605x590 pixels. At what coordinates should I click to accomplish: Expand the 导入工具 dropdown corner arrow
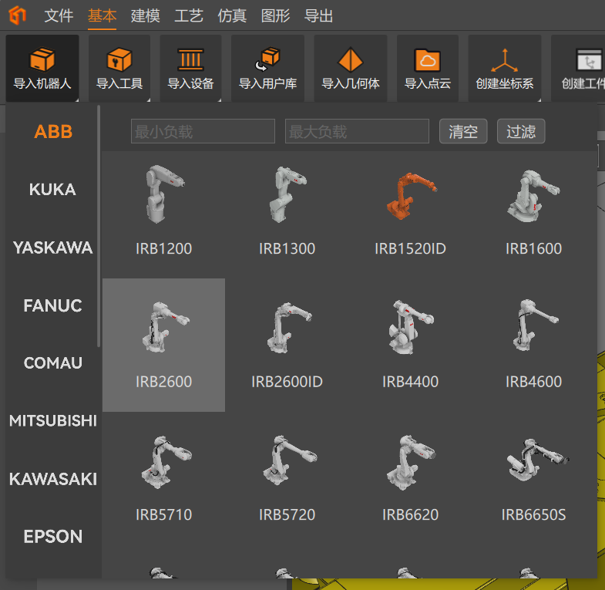click(x=148, y=99)
